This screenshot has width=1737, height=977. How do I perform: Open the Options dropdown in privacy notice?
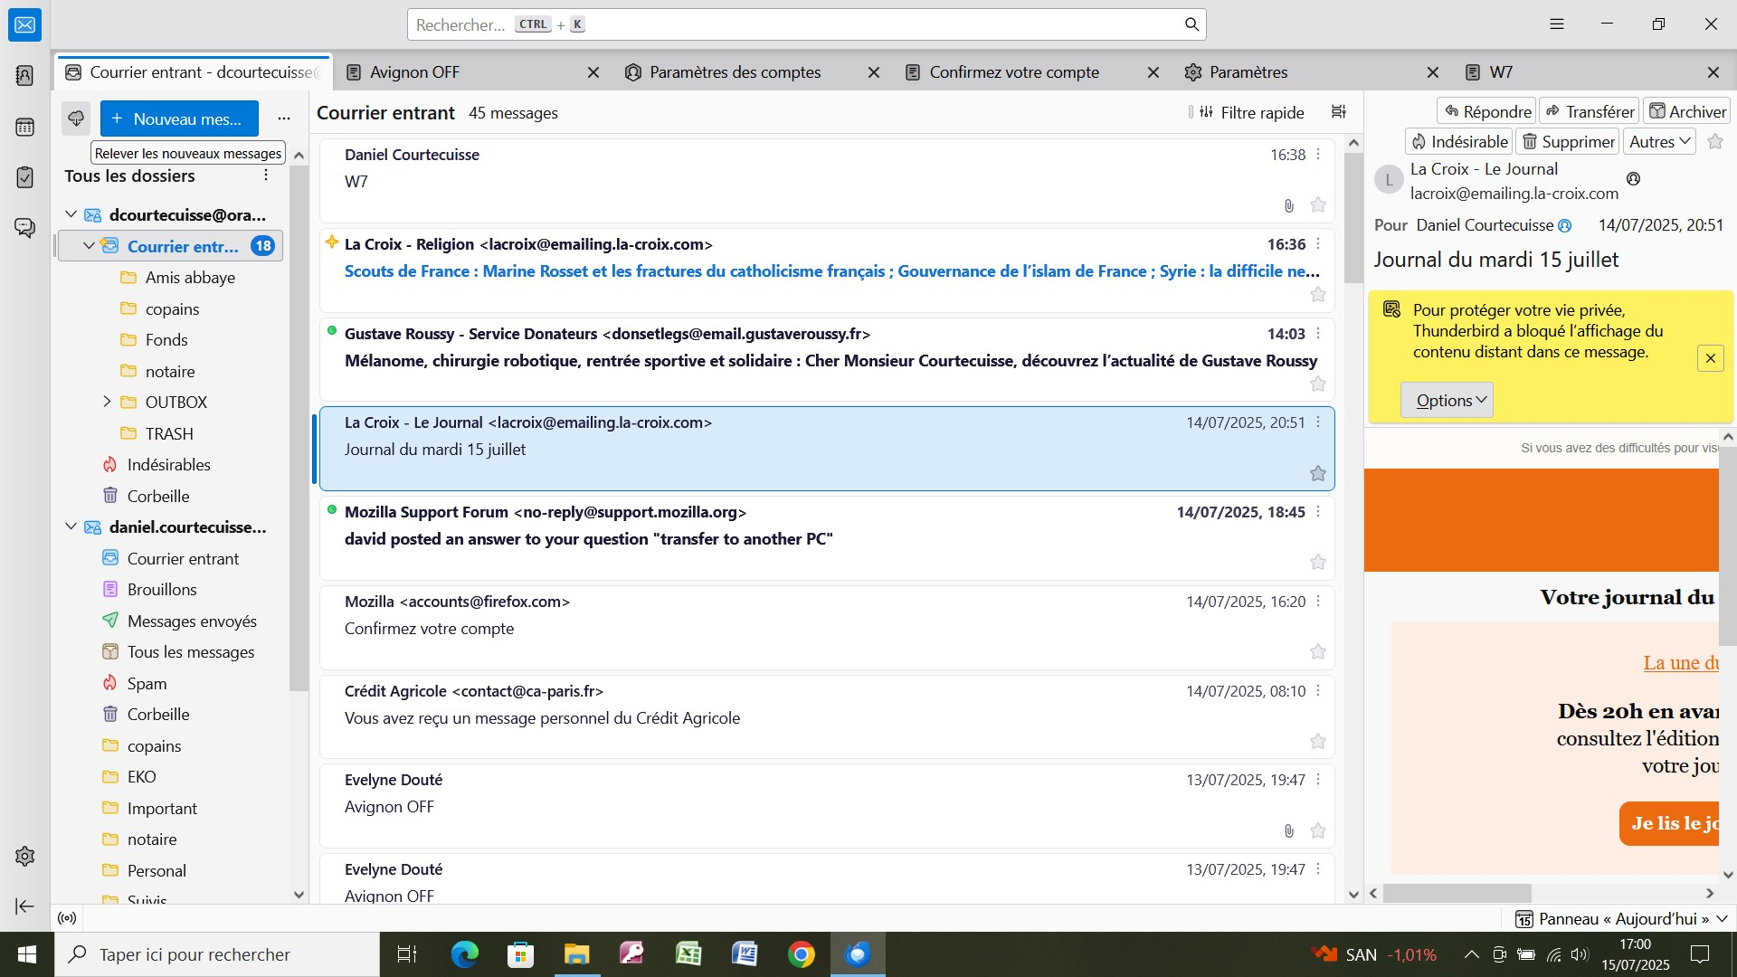1447,400
